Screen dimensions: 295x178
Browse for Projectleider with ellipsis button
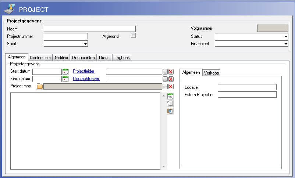[x=165, y=72]
